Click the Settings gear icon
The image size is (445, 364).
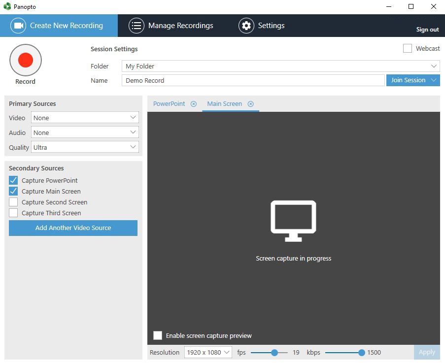tap(246, 26)
